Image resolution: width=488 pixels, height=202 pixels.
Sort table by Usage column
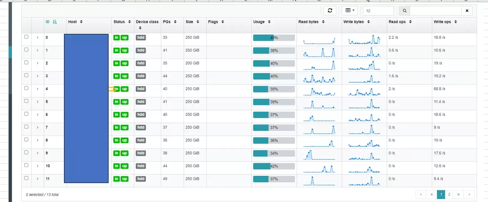click(x=269, y=22)
